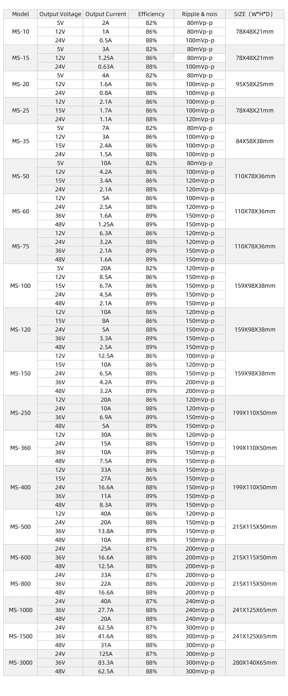The width and height of the screenshot is (288, 696).
Task: Click the 95X58X25mm size cell
Action: (254, 84)
